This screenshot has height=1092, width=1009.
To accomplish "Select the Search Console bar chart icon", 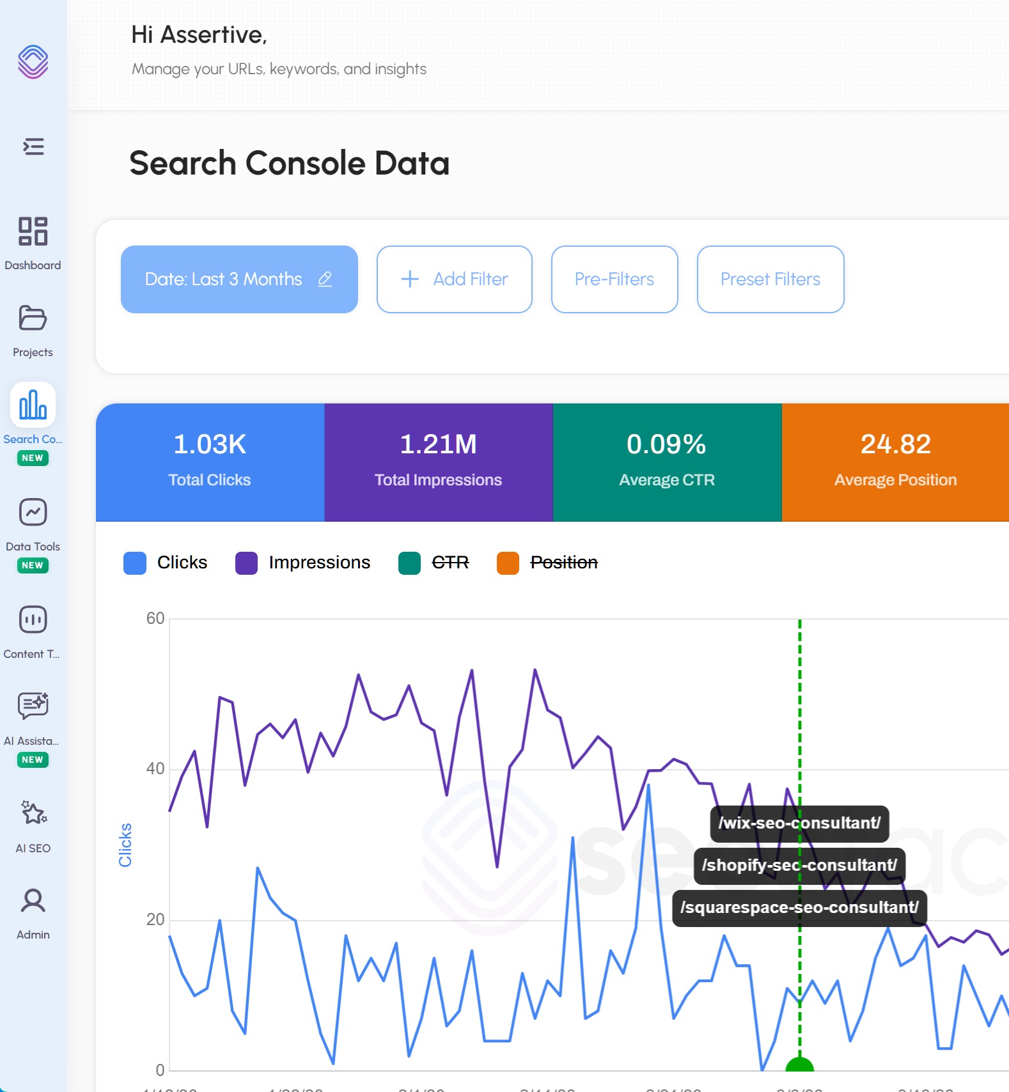I will click(33, 405).
